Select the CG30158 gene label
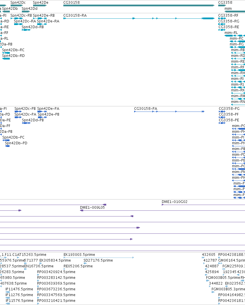The width and height of the screenshot is (245, 305). pos(71,3)
